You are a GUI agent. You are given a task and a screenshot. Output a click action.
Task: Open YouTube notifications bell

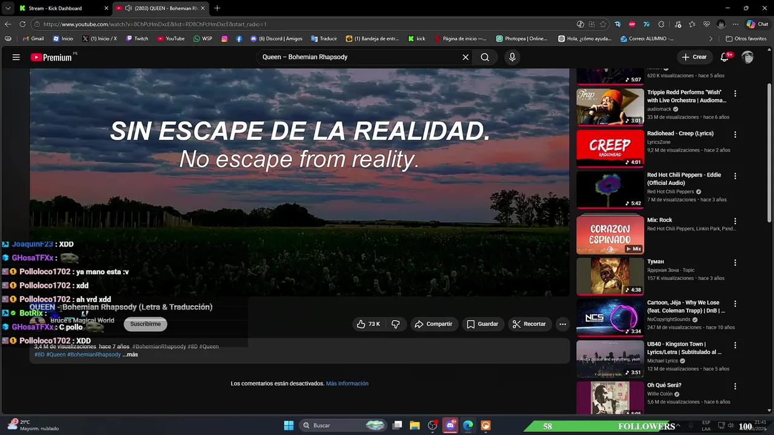pyautogui.click(x=724, y=57)
